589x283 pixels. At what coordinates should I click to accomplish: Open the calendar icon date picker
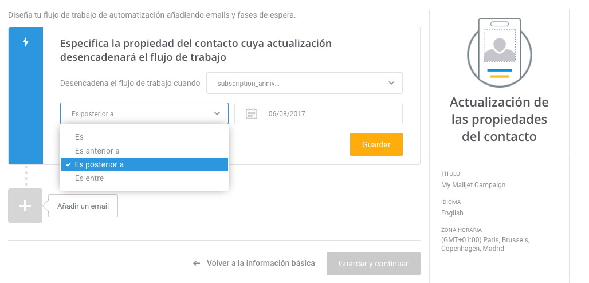(252, 113)
